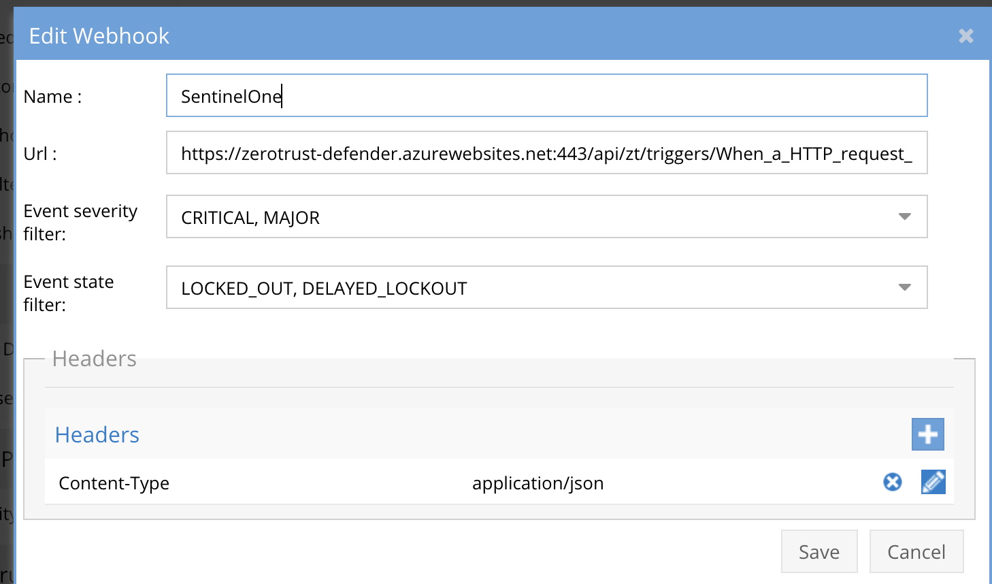Click inside the Name input showing SentinelOne

[544, 95]
